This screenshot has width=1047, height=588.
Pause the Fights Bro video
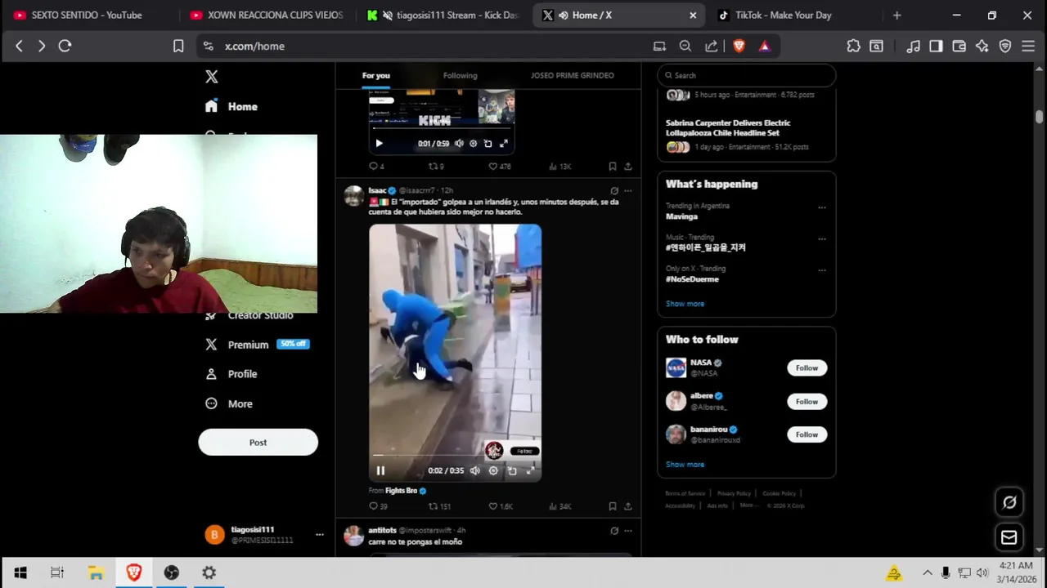tap(380, 470)
